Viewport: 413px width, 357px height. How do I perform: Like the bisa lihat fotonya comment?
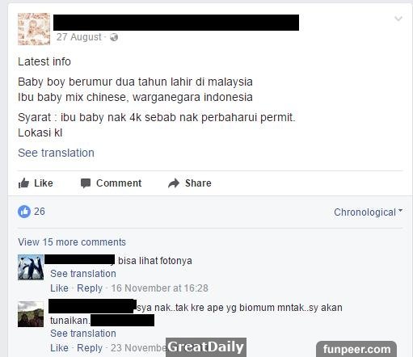(x=59, y=288)
